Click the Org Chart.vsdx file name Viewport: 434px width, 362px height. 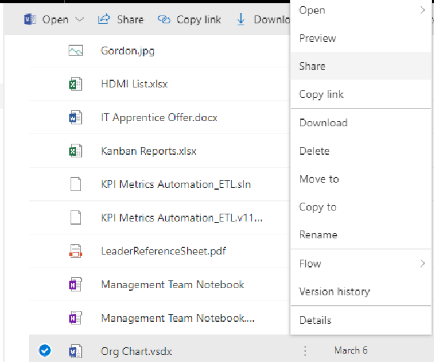[136, 352]
